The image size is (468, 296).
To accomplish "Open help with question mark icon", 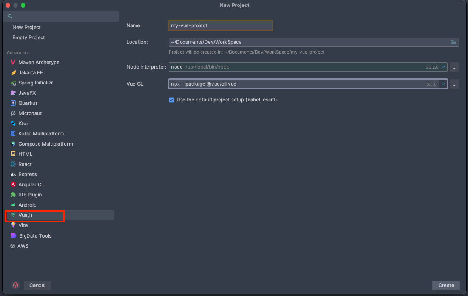I will pos(15,285).
